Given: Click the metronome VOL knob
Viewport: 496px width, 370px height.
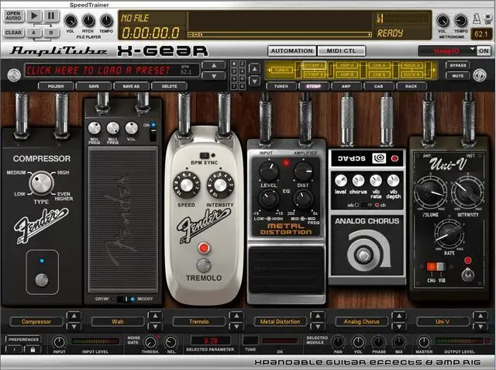Looking at the screenshot, I should point(443,21).
